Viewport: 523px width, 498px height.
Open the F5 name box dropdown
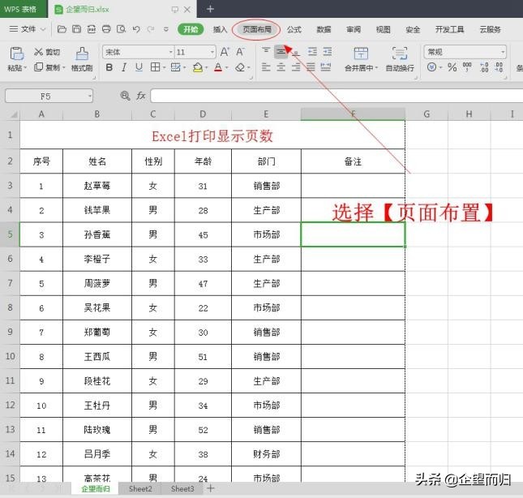89,96
